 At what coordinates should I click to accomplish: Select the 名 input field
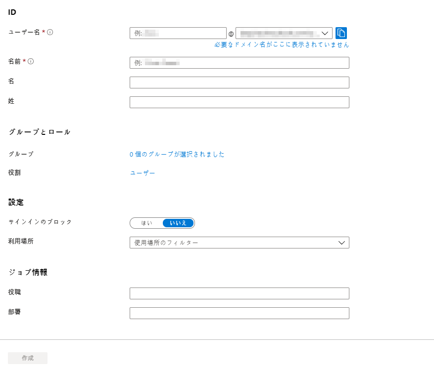point(239,82)
